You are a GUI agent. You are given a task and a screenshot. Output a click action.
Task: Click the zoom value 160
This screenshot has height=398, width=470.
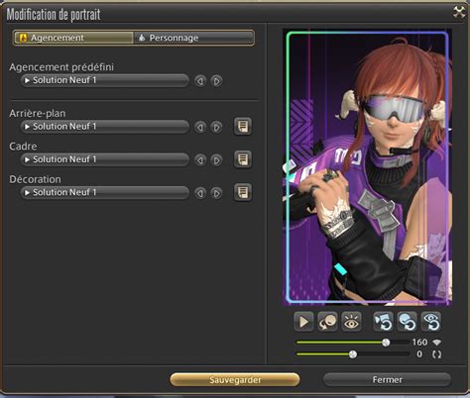tap(419, 343)
